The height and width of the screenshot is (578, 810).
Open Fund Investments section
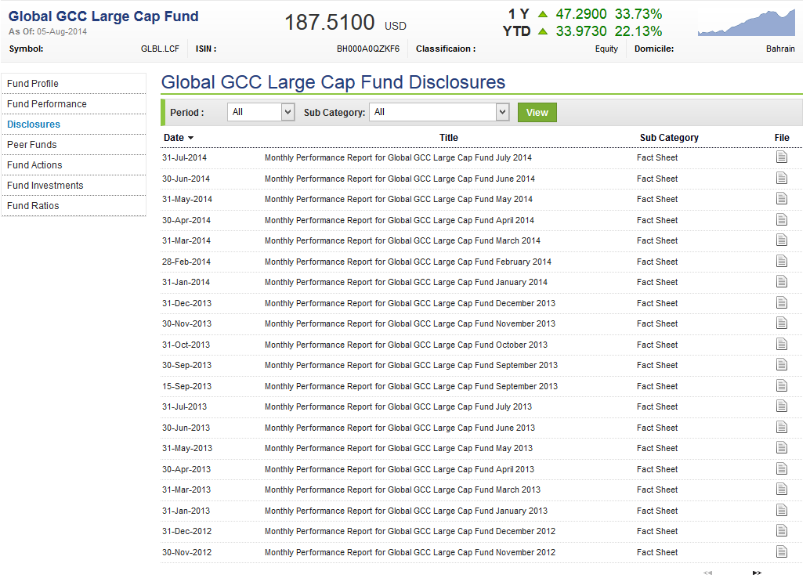tap(45, 186)
